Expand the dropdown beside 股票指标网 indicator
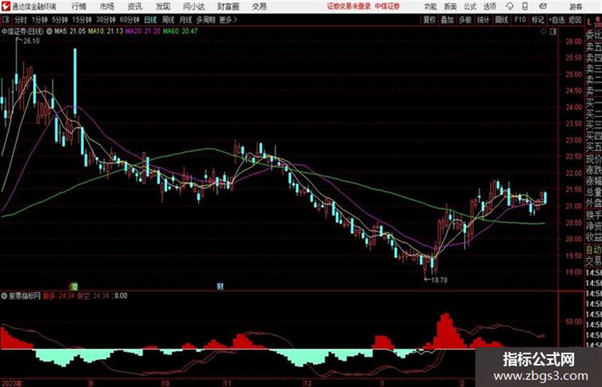This screenshot has height=387, width=602. (x=4, y=295)
